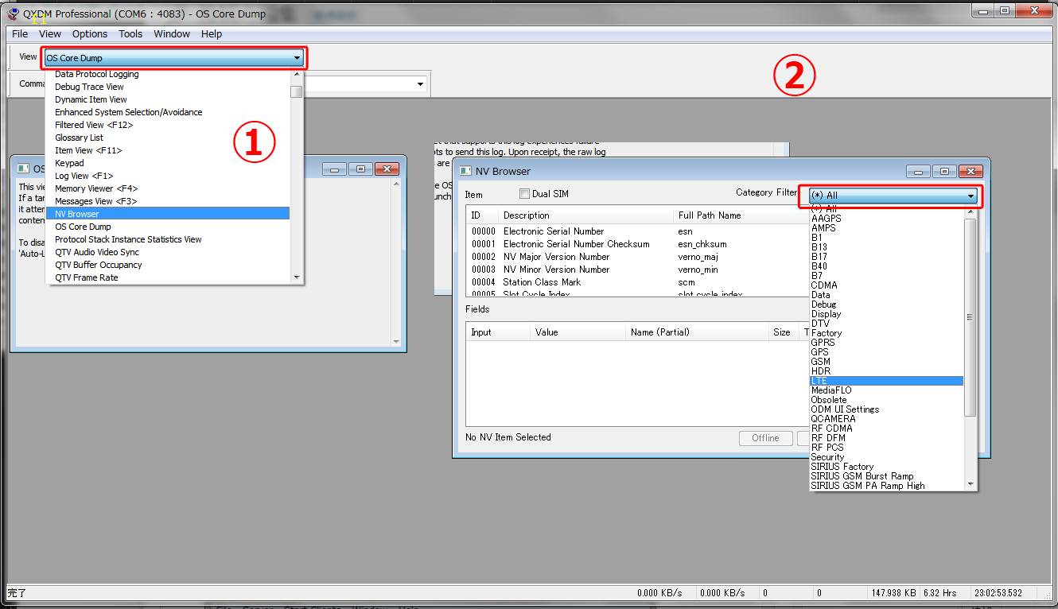Select QTV Frame Rate entry
Screen dimensions: 1058x609
pos(87,277)
